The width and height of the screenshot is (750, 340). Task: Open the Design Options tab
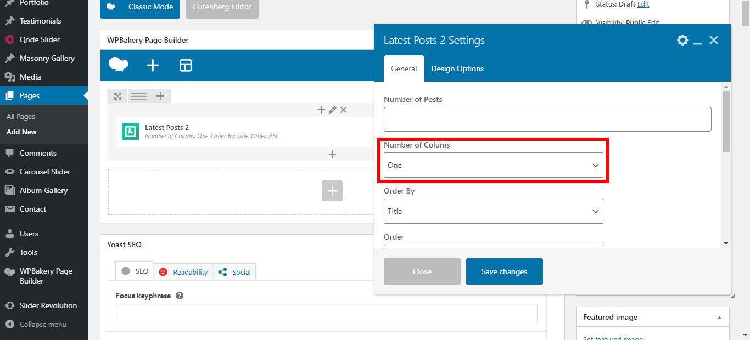(457, 69)
